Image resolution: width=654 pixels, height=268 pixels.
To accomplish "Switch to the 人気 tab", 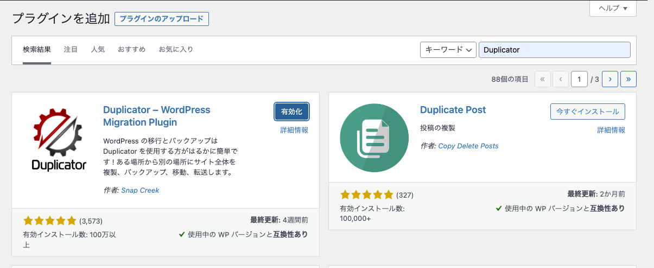I will 98,50.
